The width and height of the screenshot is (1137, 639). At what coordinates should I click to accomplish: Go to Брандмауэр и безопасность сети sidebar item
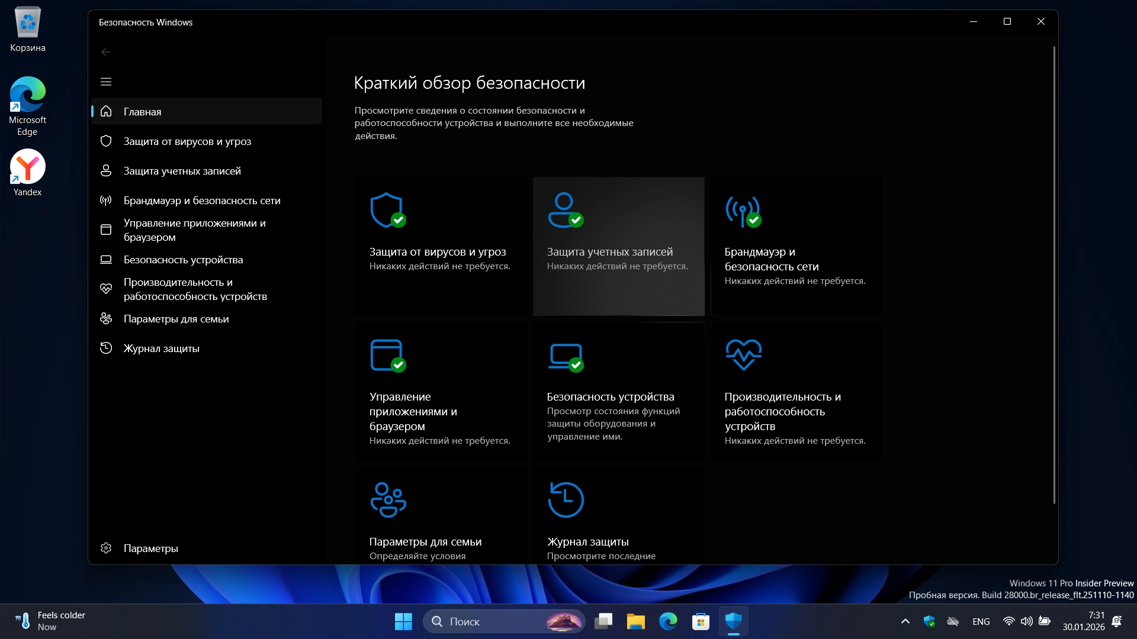tap(201, 201)
